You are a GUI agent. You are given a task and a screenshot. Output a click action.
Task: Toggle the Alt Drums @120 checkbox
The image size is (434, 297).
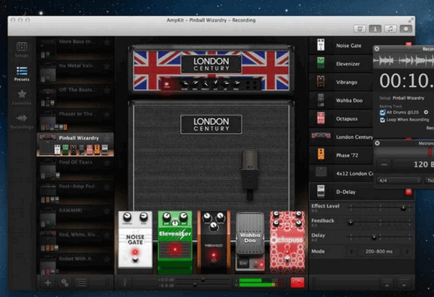tap(383, 112)
